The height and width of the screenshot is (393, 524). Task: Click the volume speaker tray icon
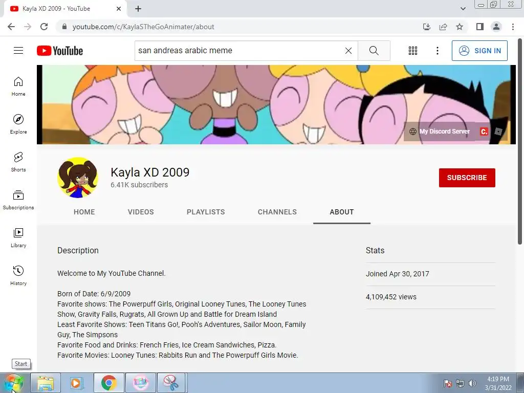point(472,383)
